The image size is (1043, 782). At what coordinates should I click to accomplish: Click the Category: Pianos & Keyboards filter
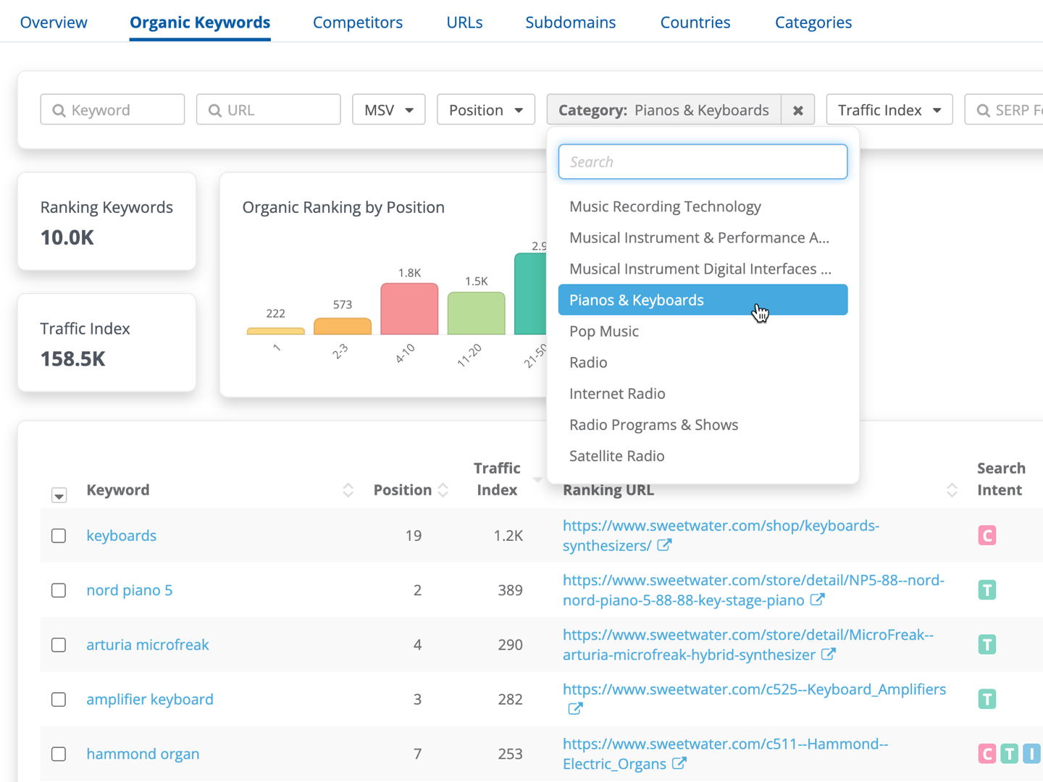(663, 110)
